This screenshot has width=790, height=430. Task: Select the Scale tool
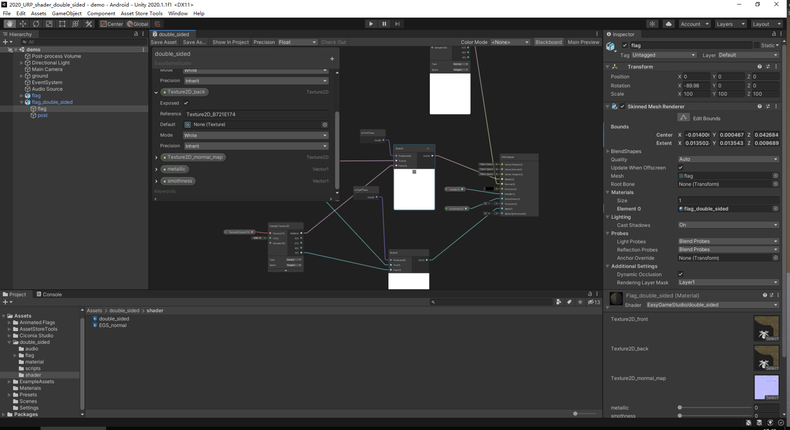click(x=49, y=23)
